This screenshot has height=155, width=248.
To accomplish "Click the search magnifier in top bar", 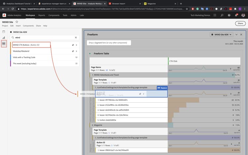I will pyautogui.click(x=222, y=15).
